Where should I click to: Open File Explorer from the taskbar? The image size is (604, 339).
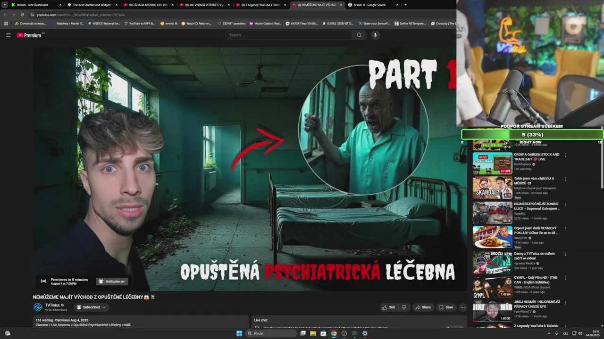coord(313,333)
